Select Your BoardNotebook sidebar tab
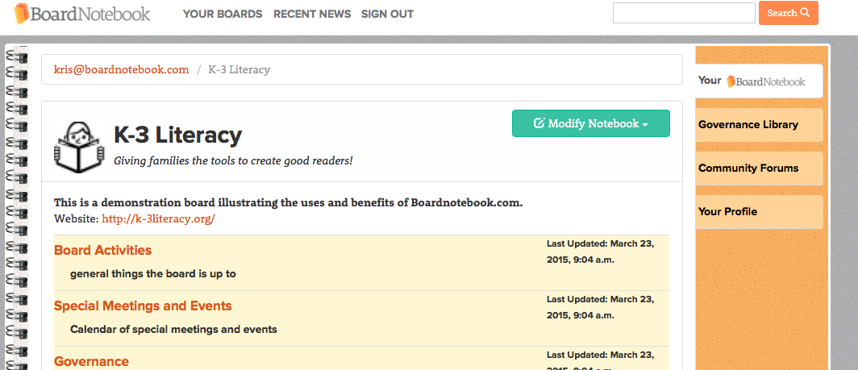858x370 pixels. (759, 81)
